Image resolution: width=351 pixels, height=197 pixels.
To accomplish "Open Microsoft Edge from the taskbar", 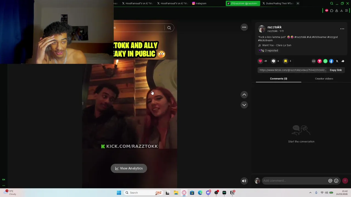I will tap(200, 193).
